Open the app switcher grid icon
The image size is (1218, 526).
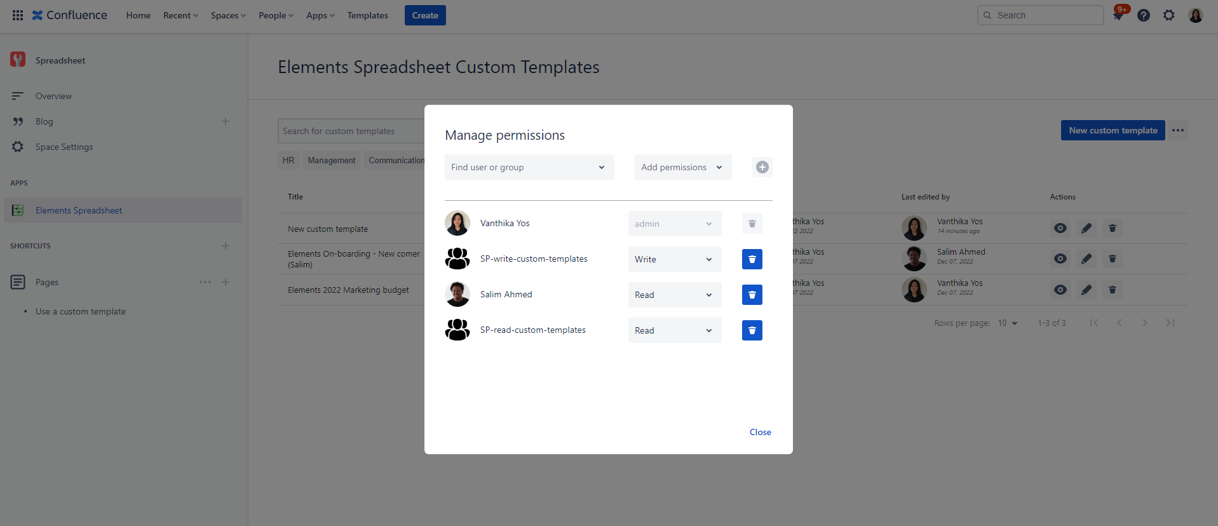(x=18, y=15)
